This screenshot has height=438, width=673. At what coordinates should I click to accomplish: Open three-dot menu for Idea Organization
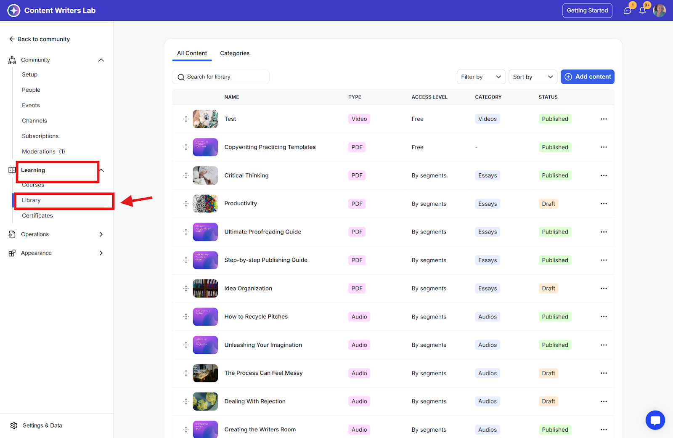(604, 288)
